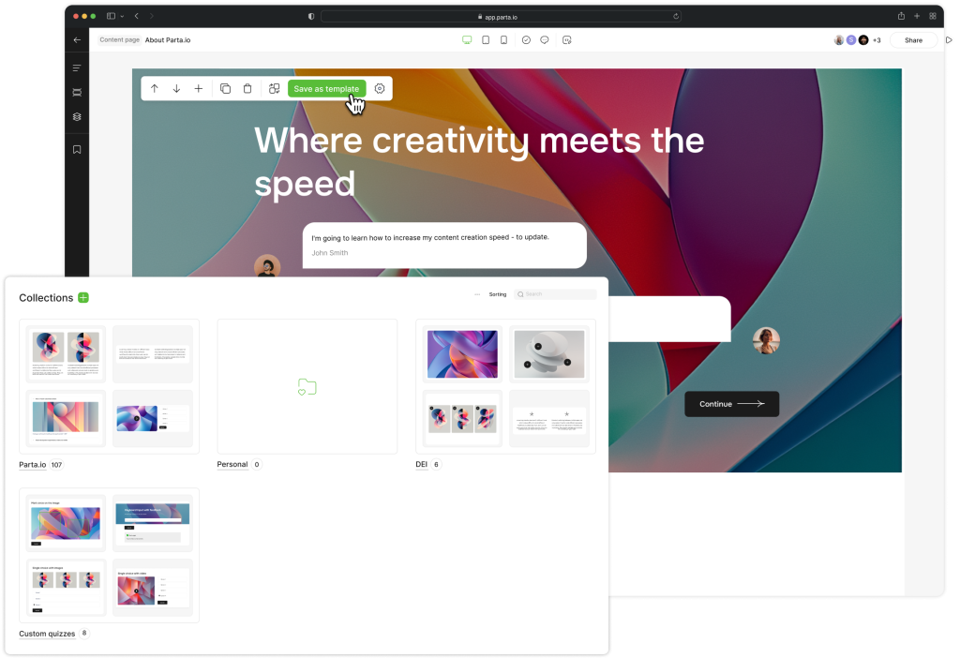This screenshot has width=960, height=658.
Task: Open the Sorting dropdown in Collections
Action: [498, 294]
